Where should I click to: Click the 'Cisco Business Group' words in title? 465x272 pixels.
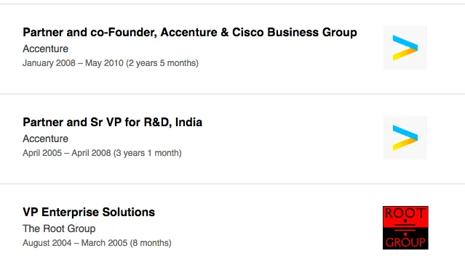tap(295, 32)
